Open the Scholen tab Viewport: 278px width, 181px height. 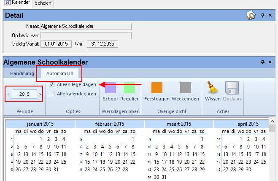pos(43,3)
